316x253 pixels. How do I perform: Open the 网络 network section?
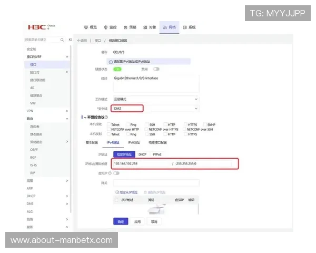tap(169, 27)
